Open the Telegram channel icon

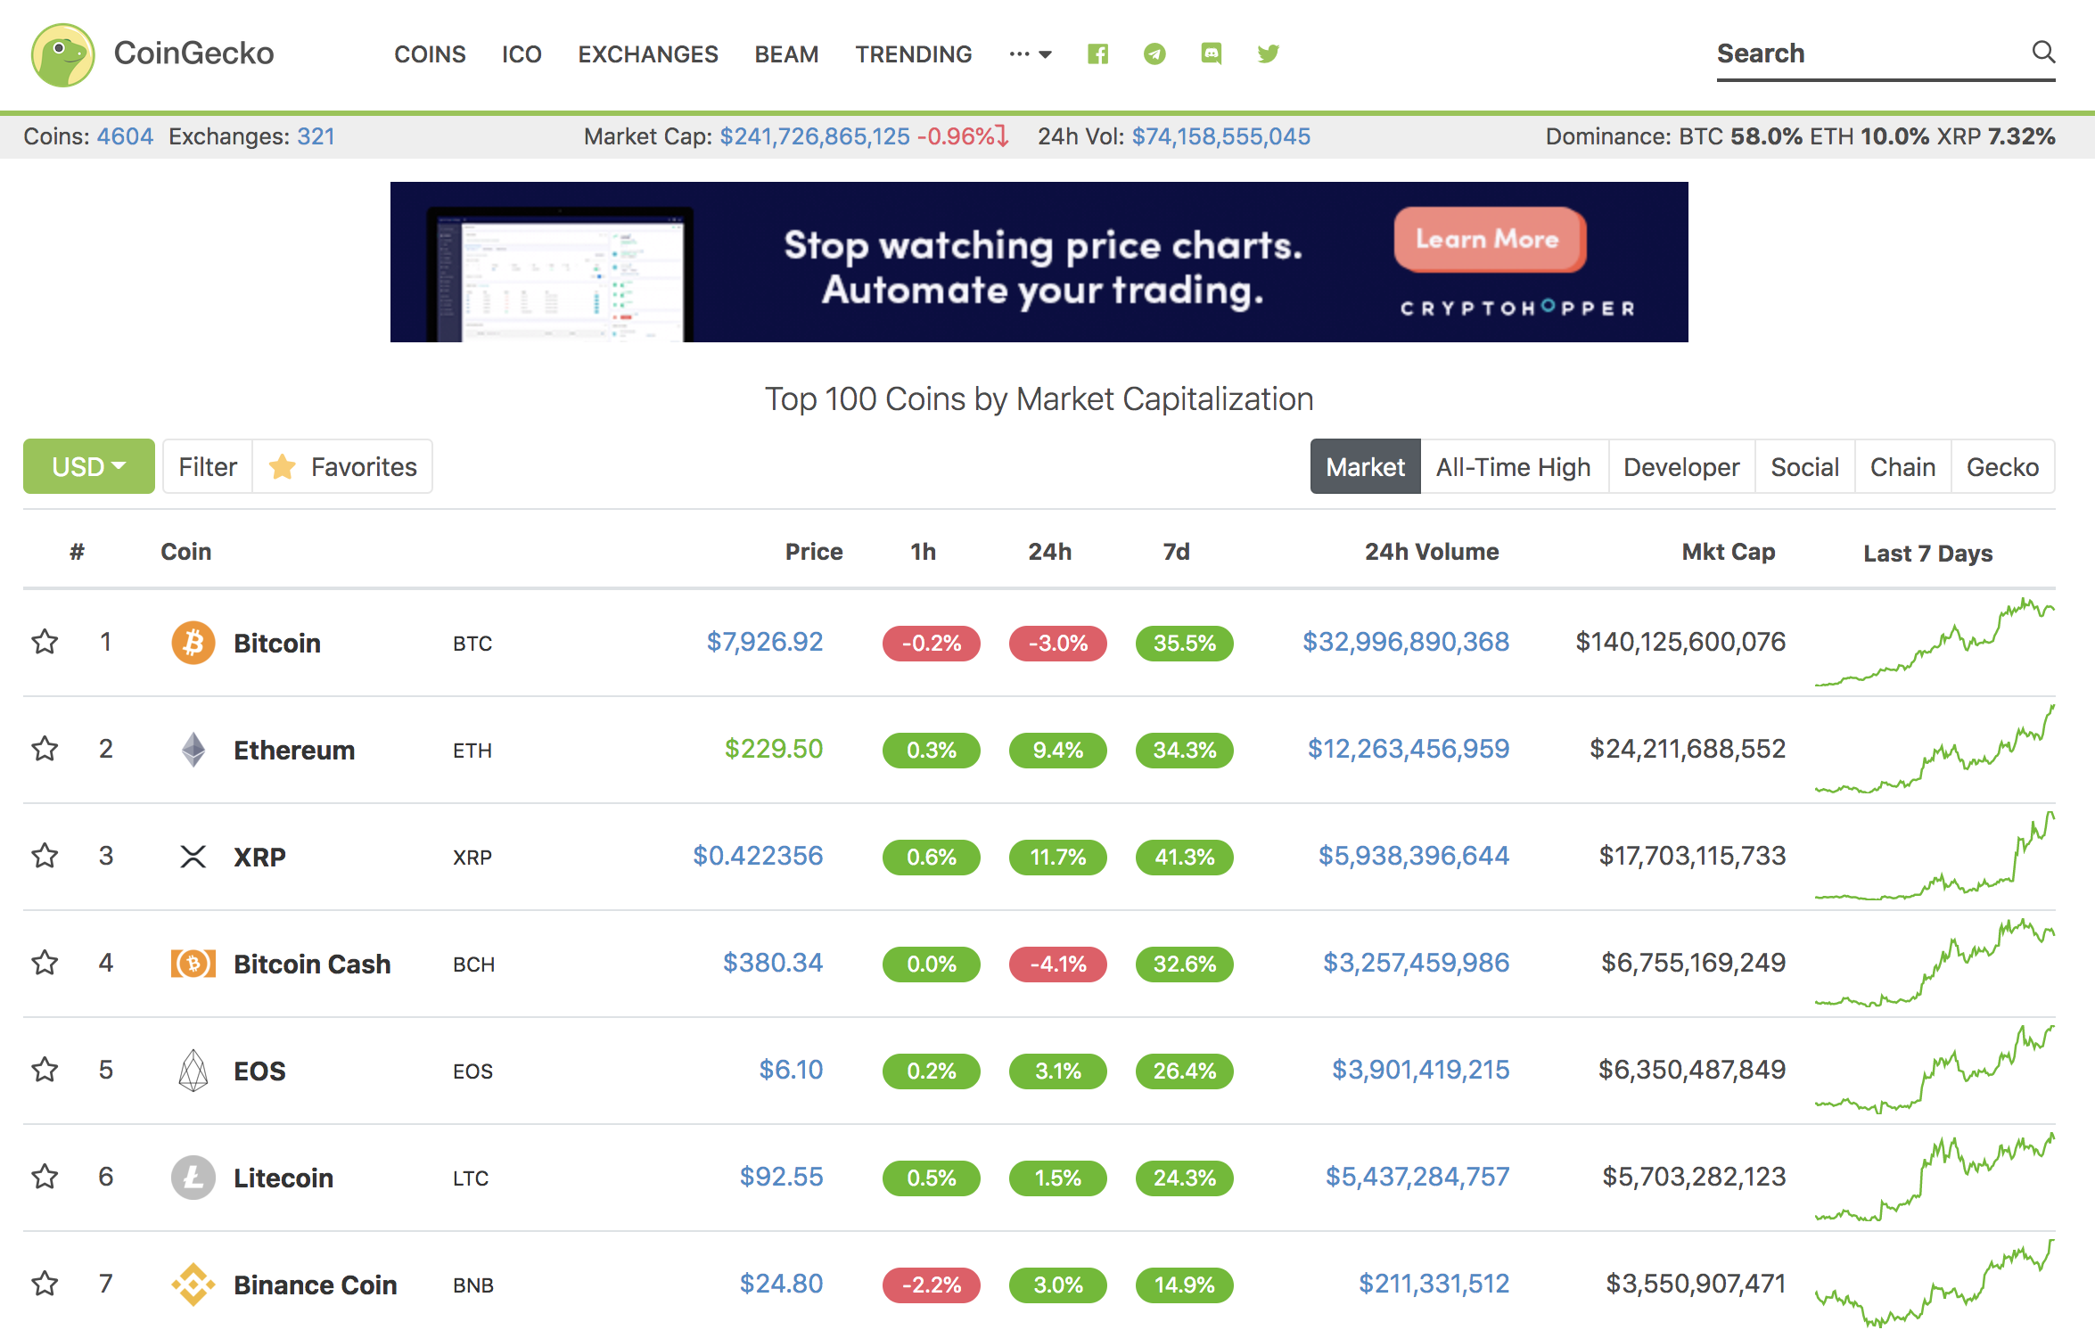1154,54
